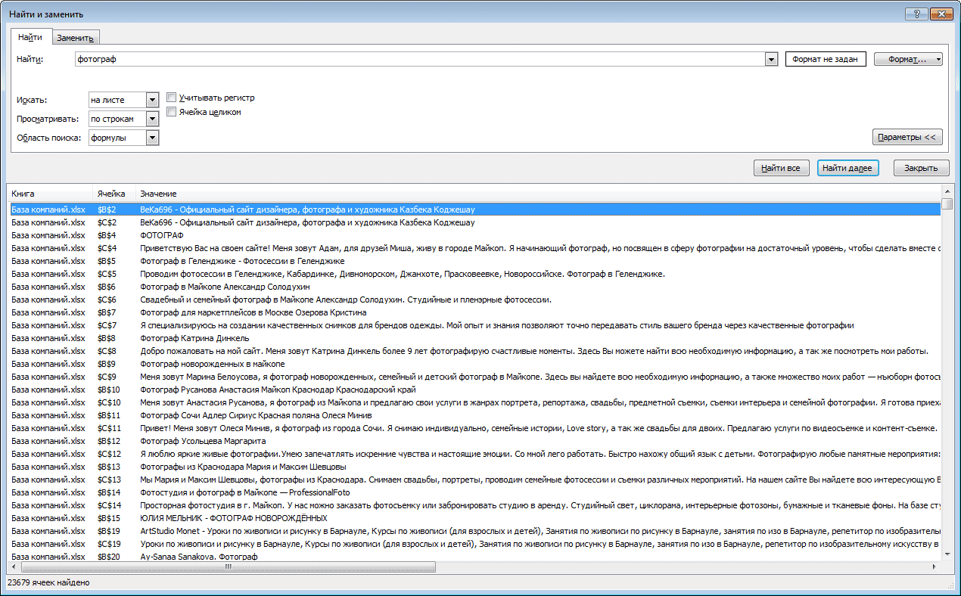Open the Просматривать 'по строкам' dropdown
Viewport: 961px width, 596px height.
coord(152,119)
